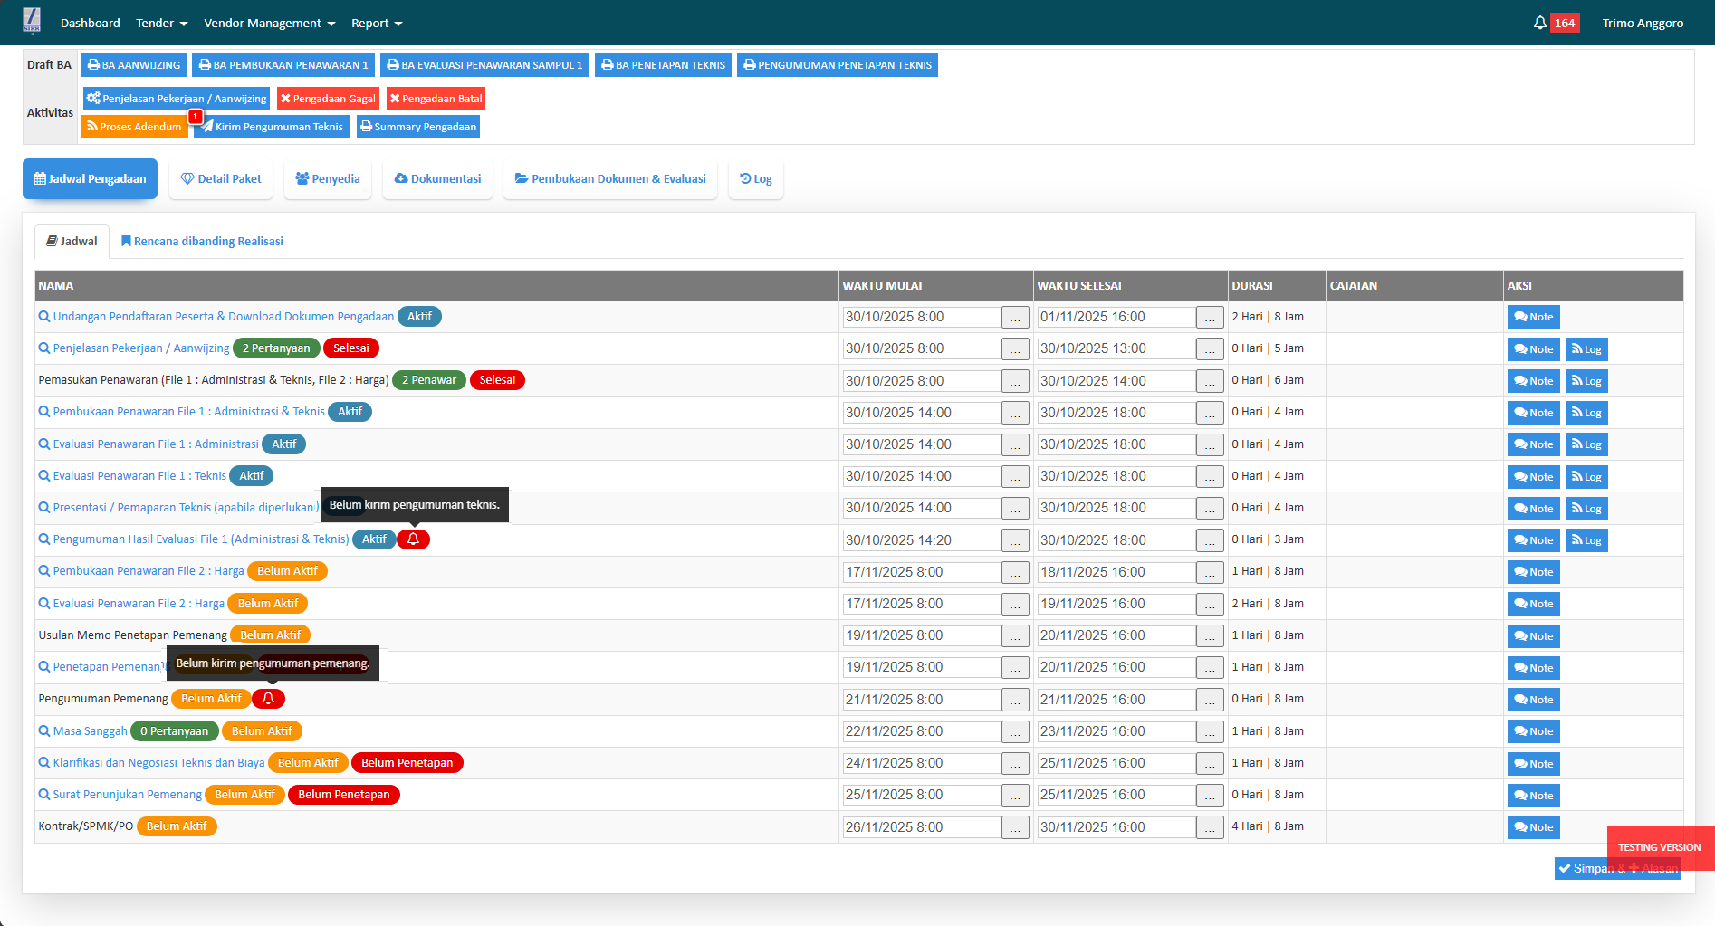Print BA Aanwijzing draft

coord(134,65)
